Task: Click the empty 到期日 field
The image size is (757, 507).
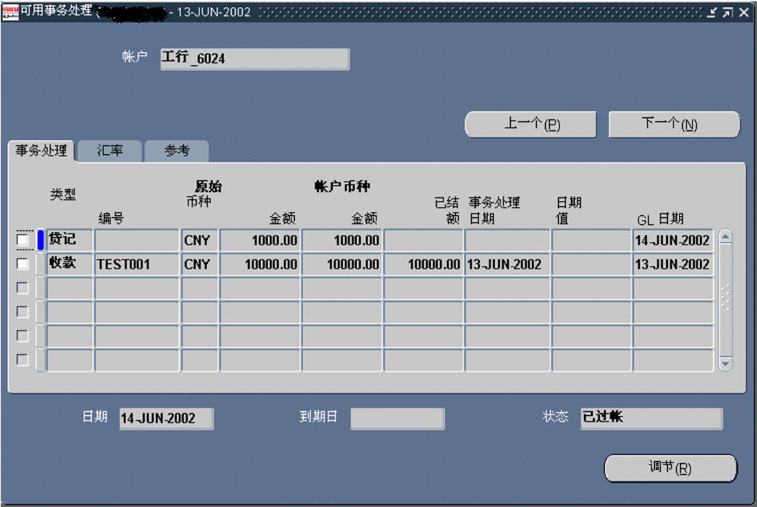Action: click(x=397, y=419)
